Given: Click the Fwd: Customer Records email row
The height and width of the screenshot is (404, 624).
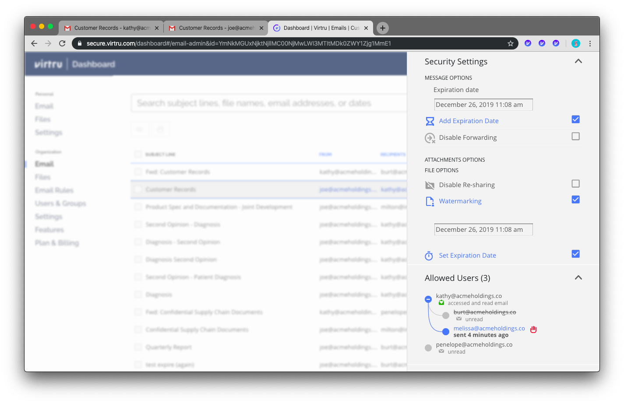Looking at the screenshot, I should click(x=269, y=172).
